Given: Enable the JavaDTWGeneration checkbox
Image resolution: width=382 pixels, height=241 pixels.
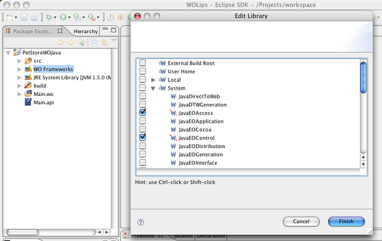Looking at the screenshot, I should (143, 104).
